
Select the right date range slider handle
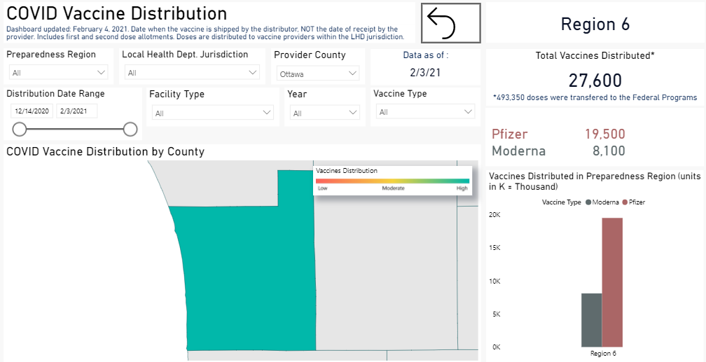130,129
